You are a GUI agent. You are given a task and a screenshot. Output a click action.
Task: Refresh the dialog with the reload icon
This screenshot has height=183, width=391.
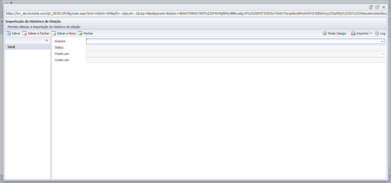tap(371, 7)
